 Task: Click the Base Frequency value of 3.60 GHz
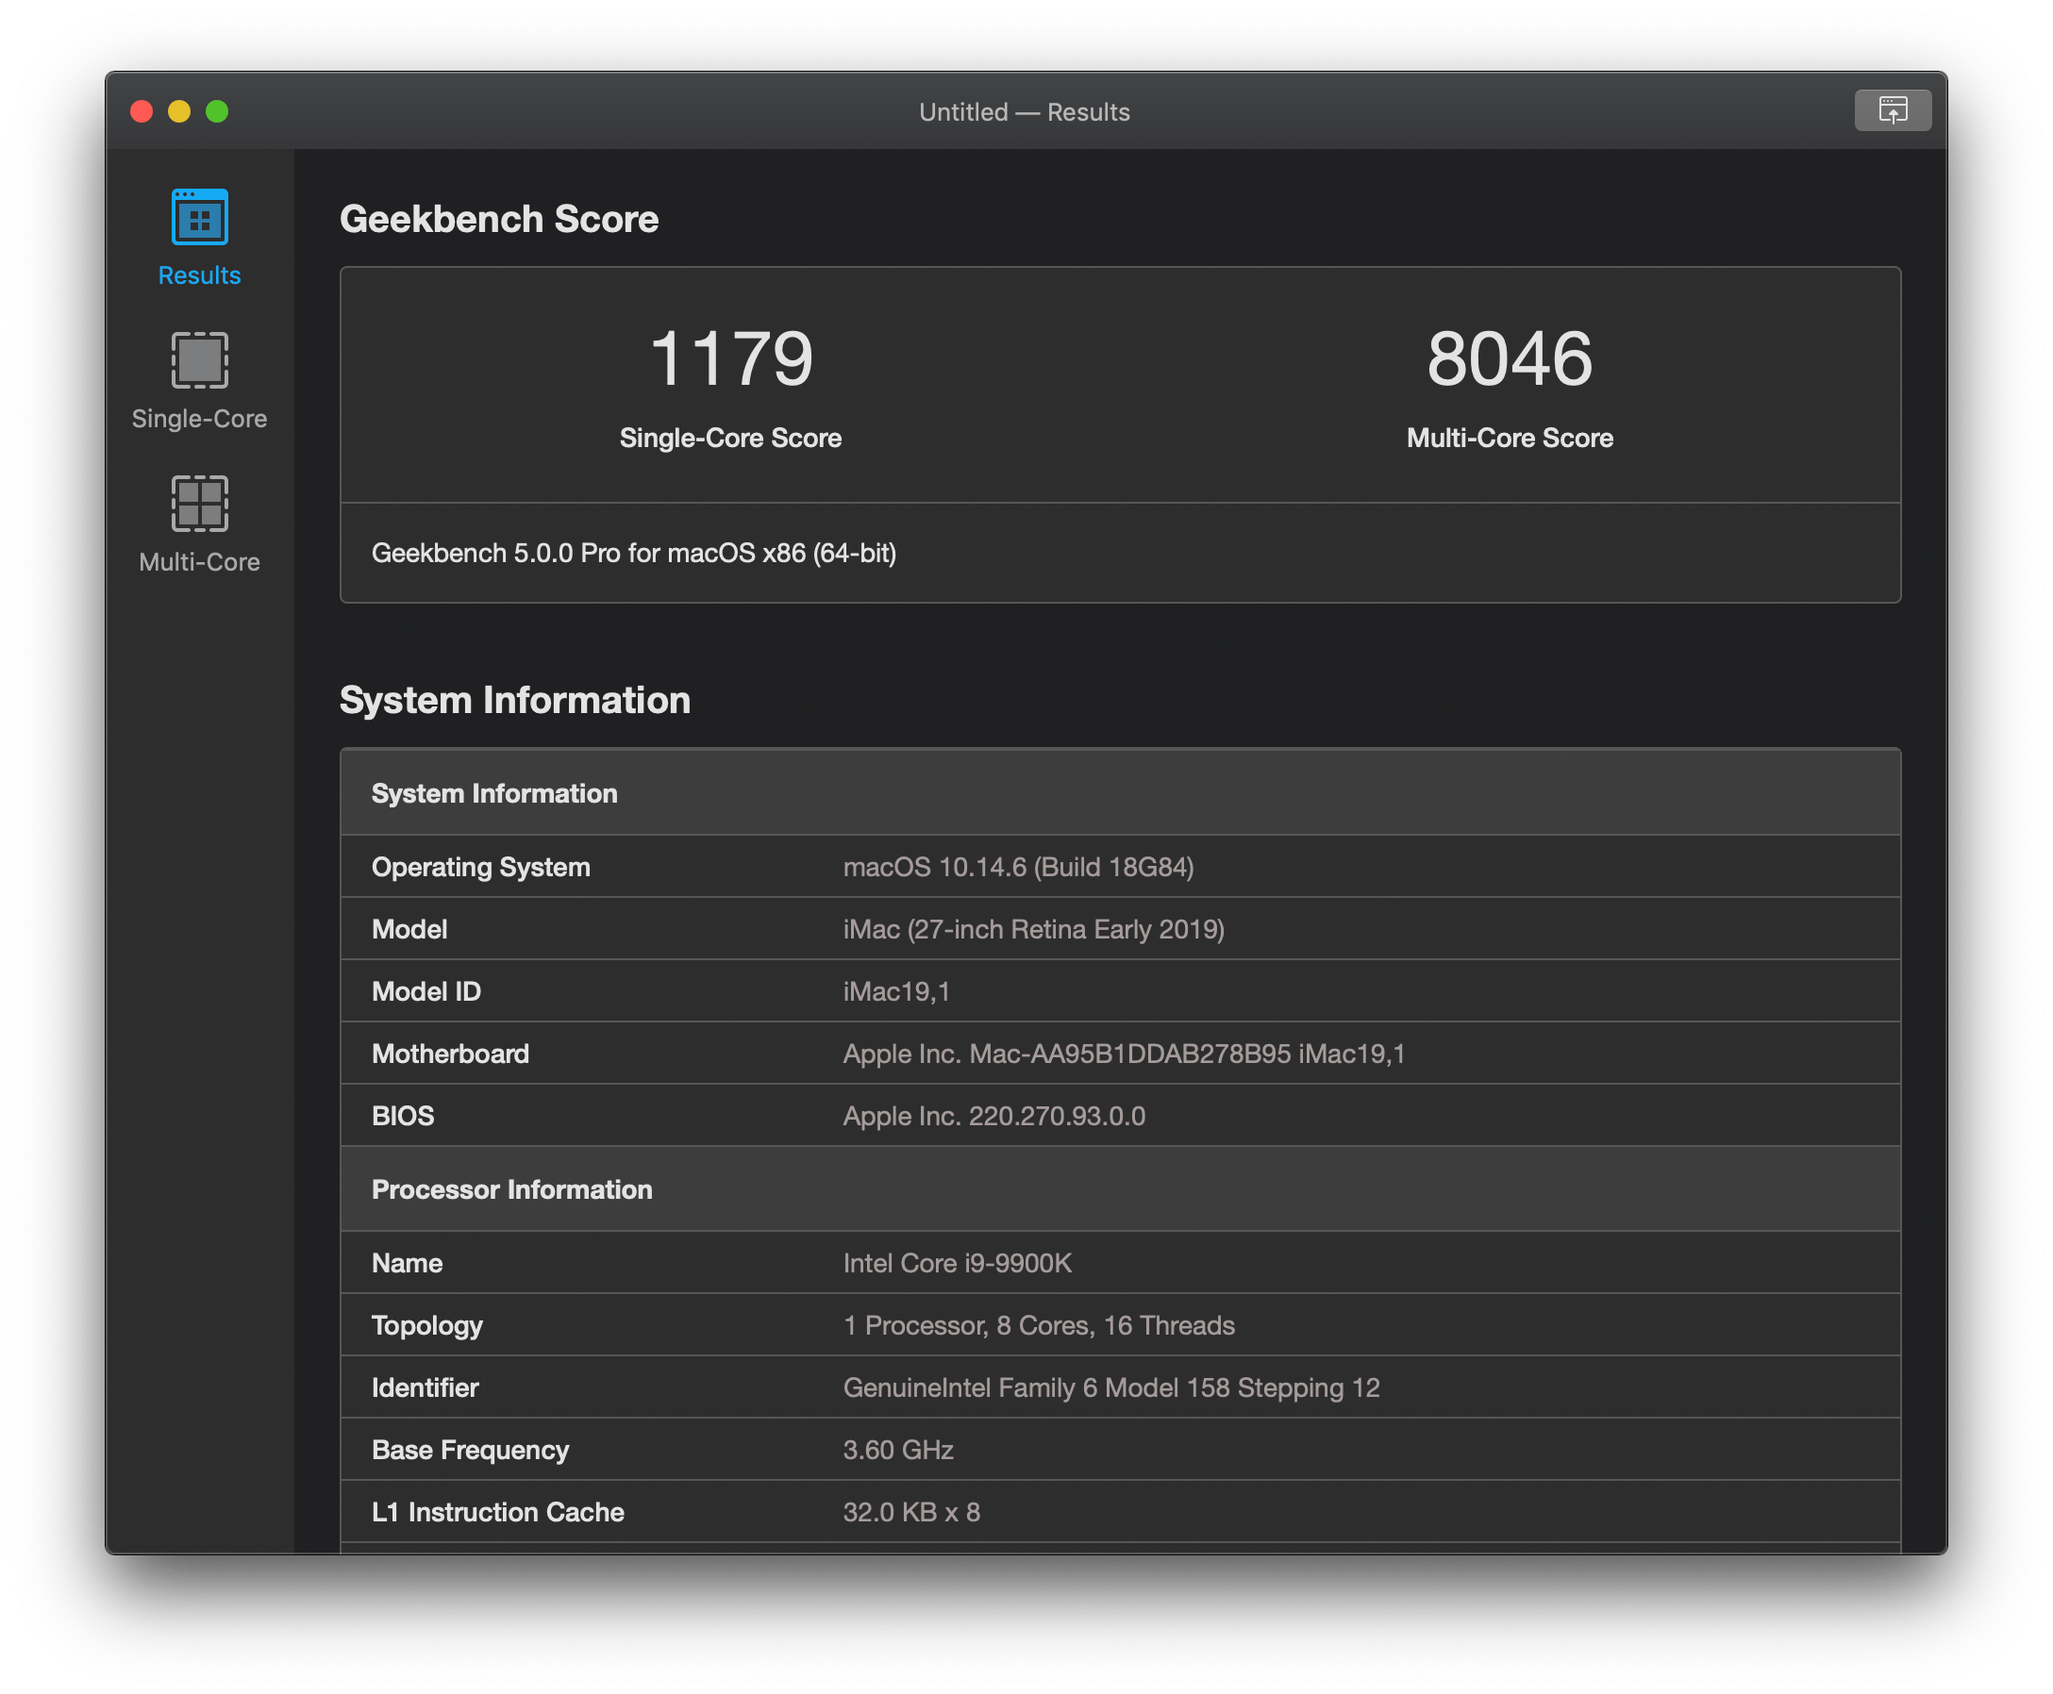coord(897,1450)
